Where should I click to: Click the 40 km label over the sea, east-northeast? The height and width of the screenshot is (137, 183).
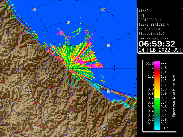[108, 45]
